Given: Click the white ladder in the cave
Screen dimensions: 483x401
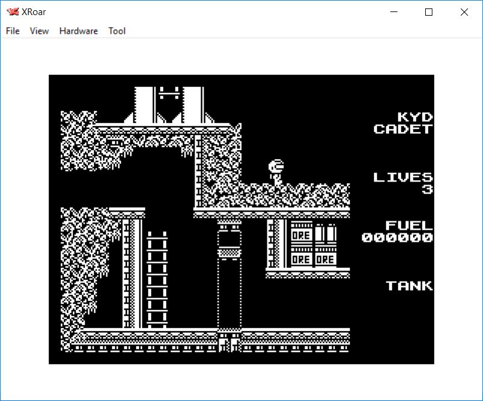Looking at the screenshot, I should [x=157, y=280].
